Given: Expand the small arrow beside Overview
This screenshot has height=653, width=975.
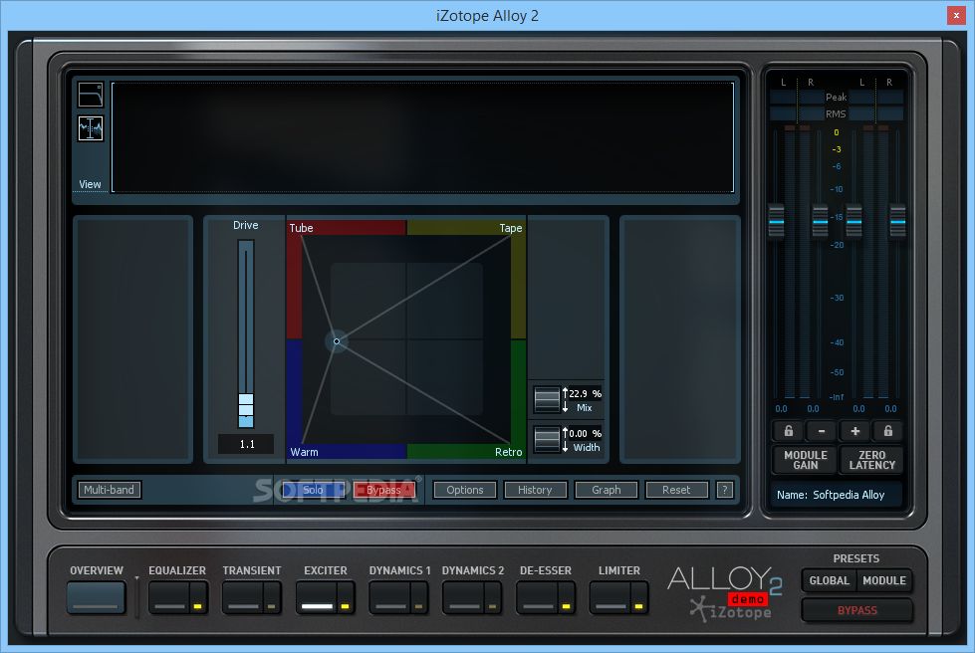Looking at the screenshot, I should (136, 578).
